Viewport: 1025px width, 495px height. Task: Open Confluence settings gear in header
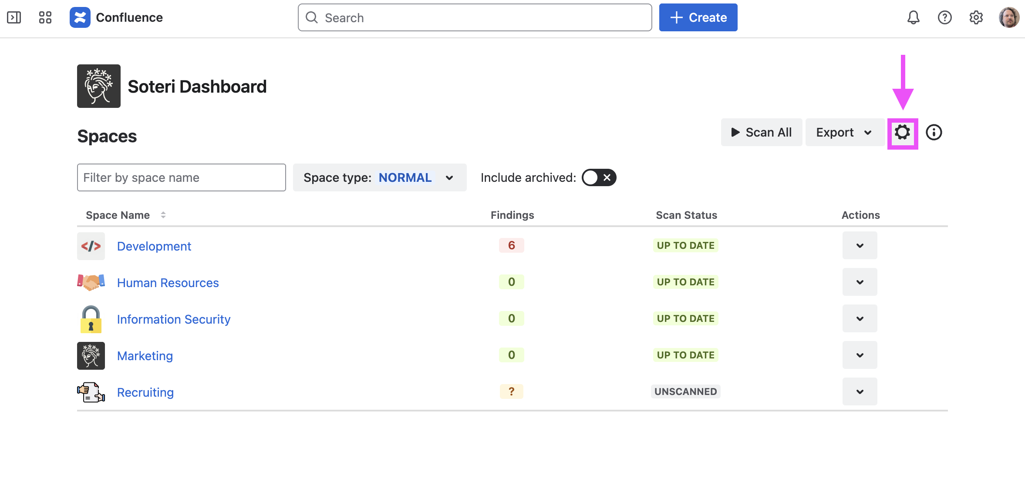click(976, 17)
